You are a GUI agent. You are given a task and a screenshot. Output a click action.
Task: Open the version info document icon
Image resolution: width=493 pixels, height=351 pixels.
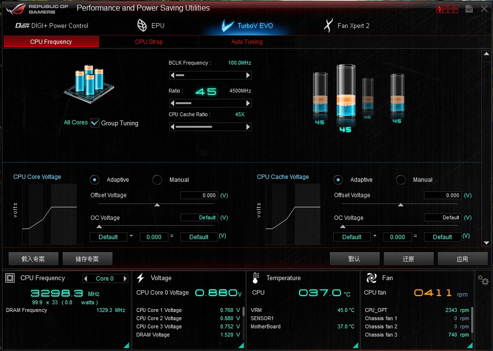[x=469, y=9]
